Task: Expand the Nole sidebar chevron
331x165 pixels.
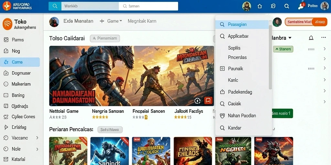Action: point(37,149)
